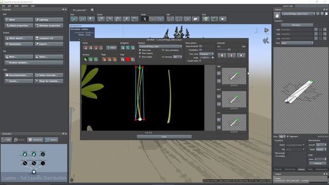Toggle Alignment checkbox in Meshes panel
The width and height of the screenshot is (329, 185).
click(288, 136)
